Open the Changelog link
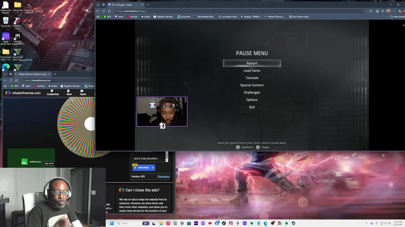The width and height of the screenshot is (405, 227). coord(163,177)
